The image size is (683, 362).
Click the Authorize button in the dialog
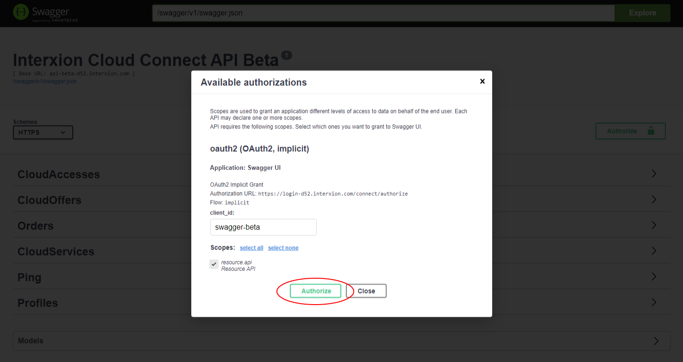click(315, 291)
